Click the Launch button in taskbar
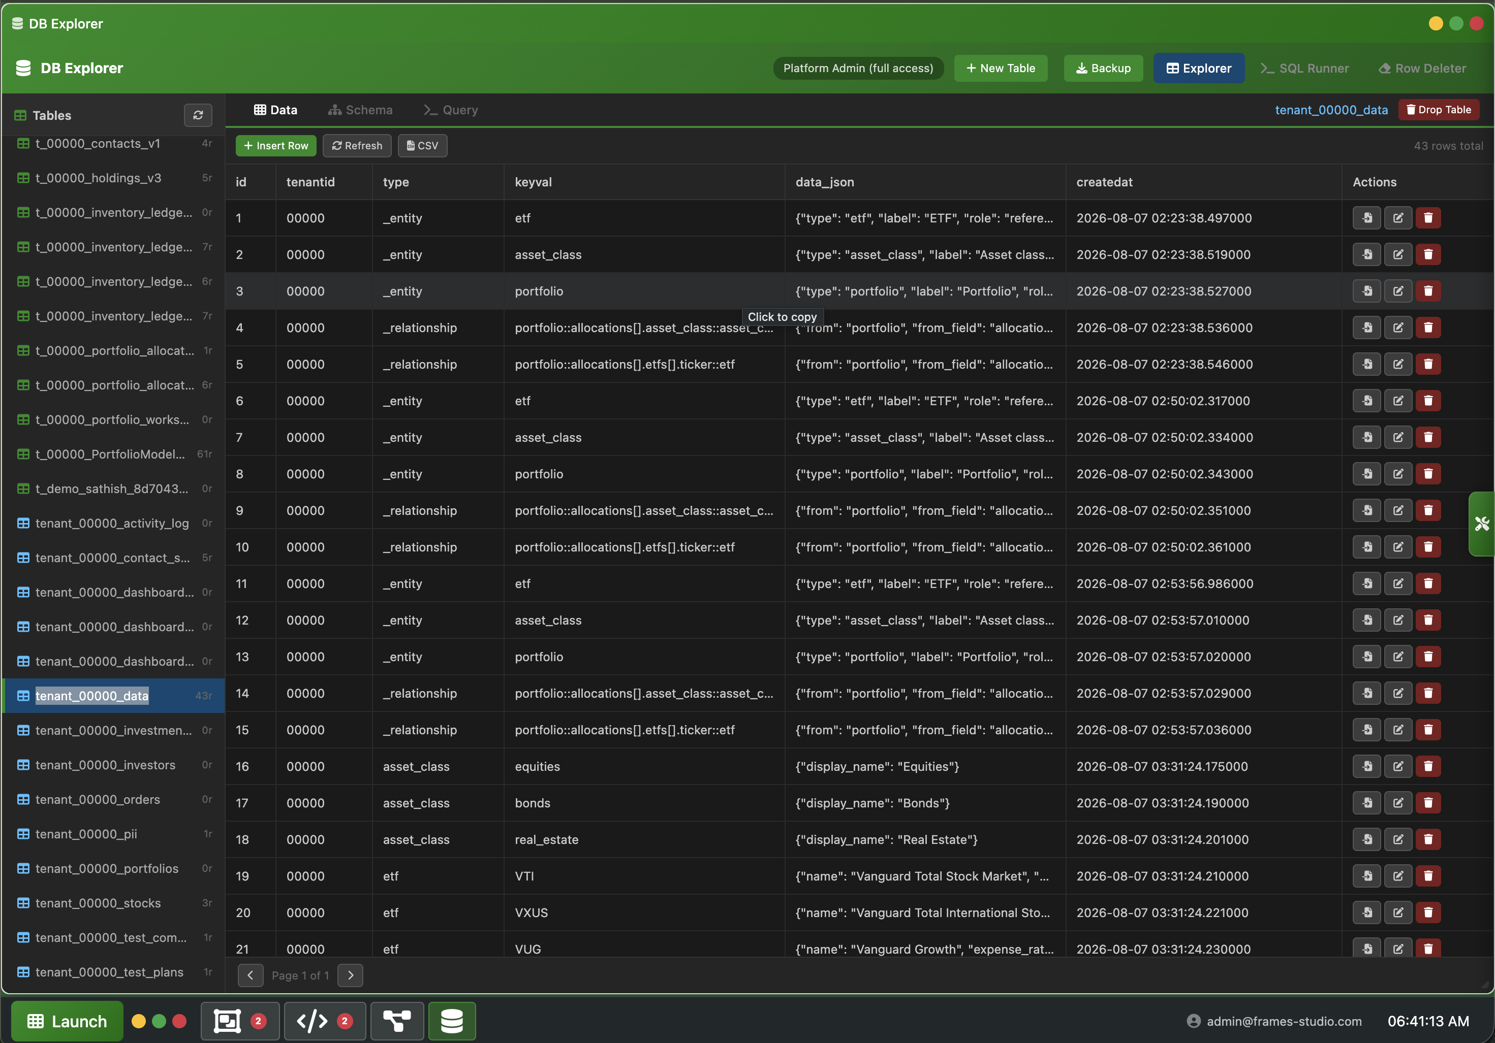Screen dimensions: 1495x1043 67,1021
